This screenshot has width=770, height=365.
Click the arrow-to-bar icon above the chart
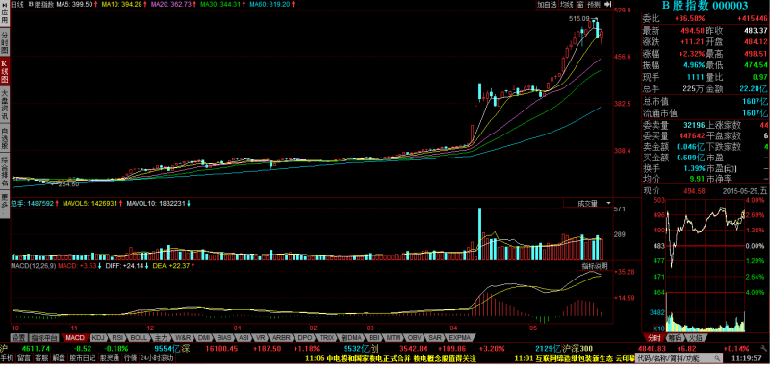[x=608, y=5]
